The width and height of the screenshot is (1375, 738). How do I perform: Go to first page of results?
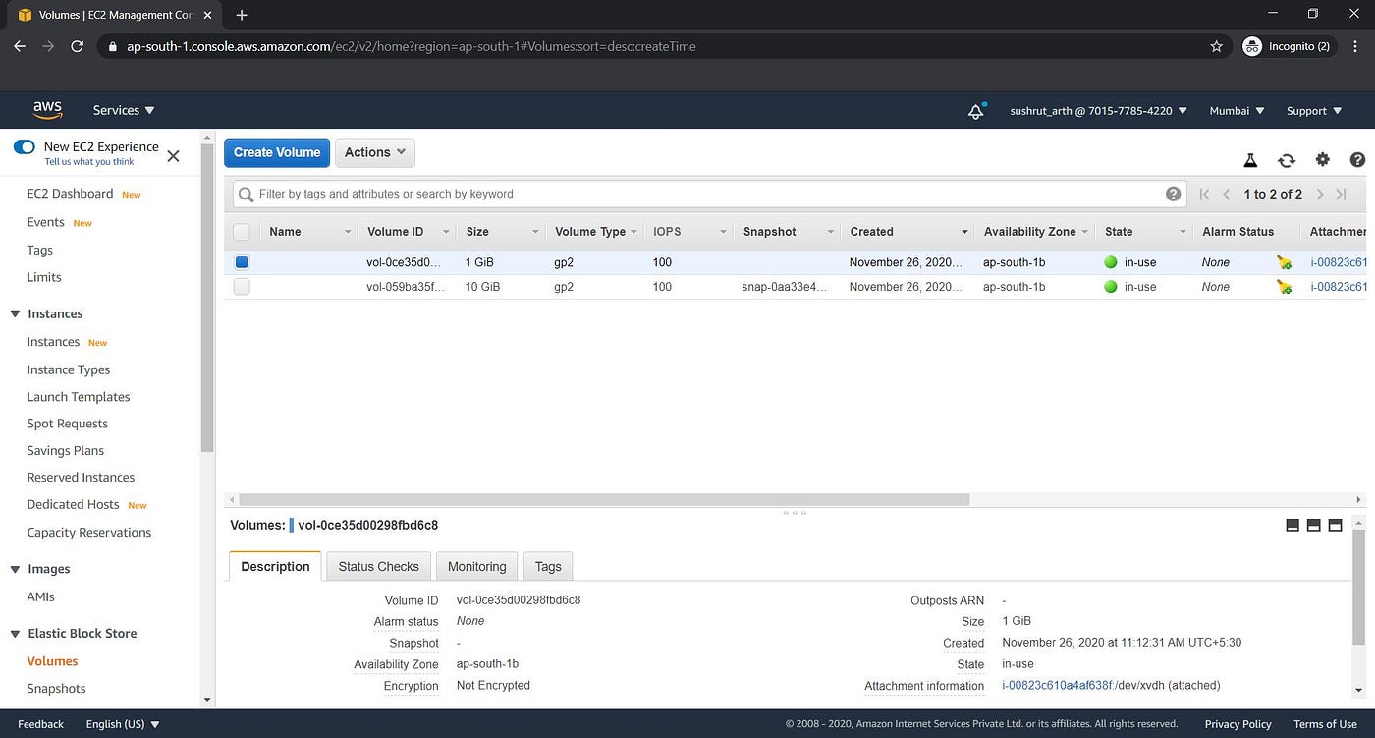point(1204,195)
